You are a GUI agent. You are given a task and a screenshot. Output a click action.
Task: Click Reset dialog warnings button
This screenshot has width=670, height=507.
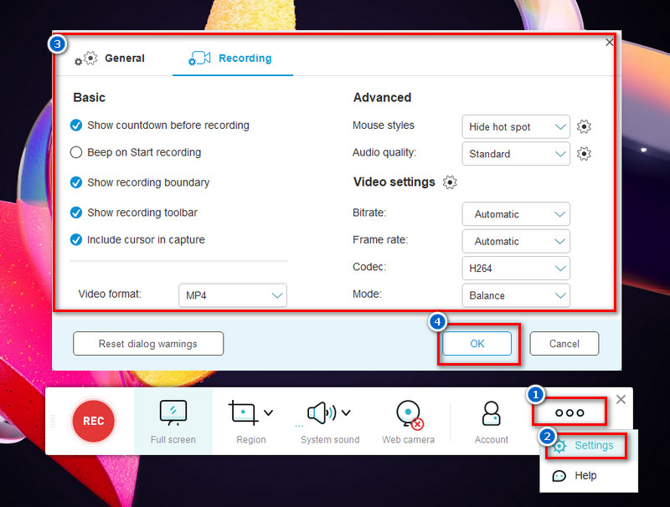coord(148,344)
